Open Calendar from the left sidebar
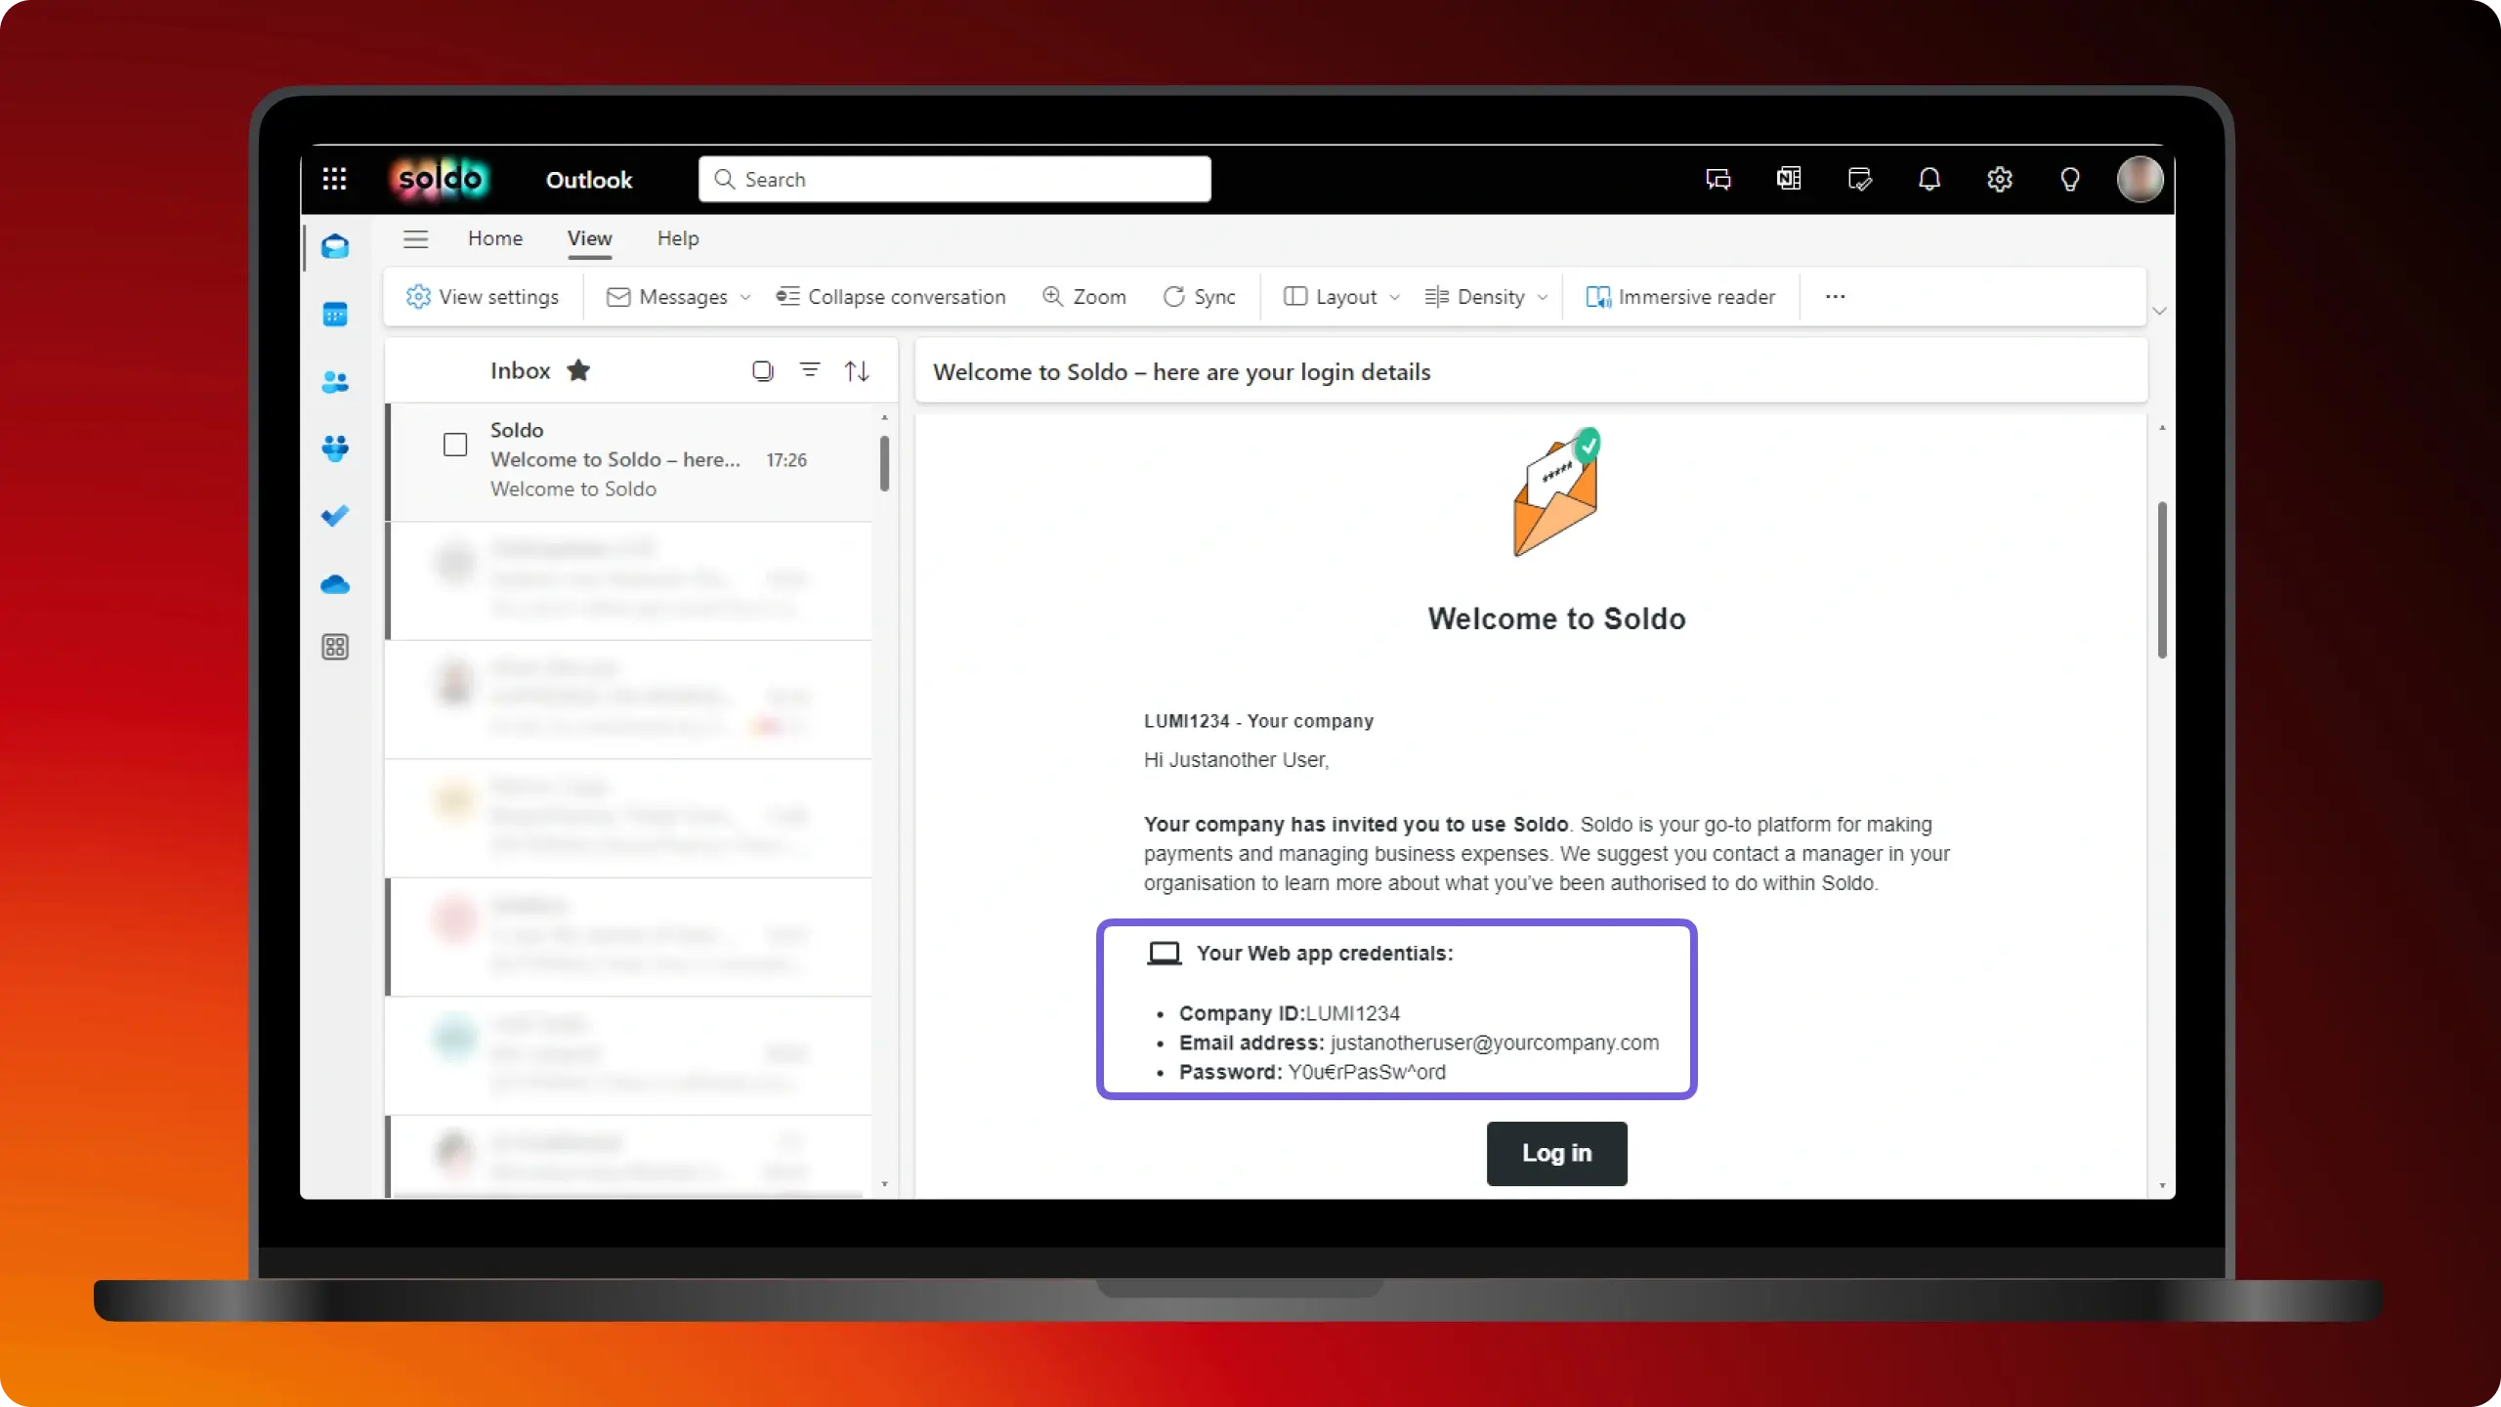 pyautogui.click(x=335, y=315)
